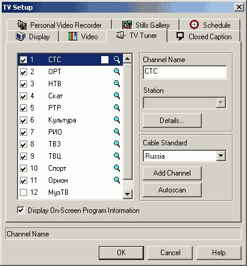
Task: Click the white square icon in СТС row
Action: (105, 60)
